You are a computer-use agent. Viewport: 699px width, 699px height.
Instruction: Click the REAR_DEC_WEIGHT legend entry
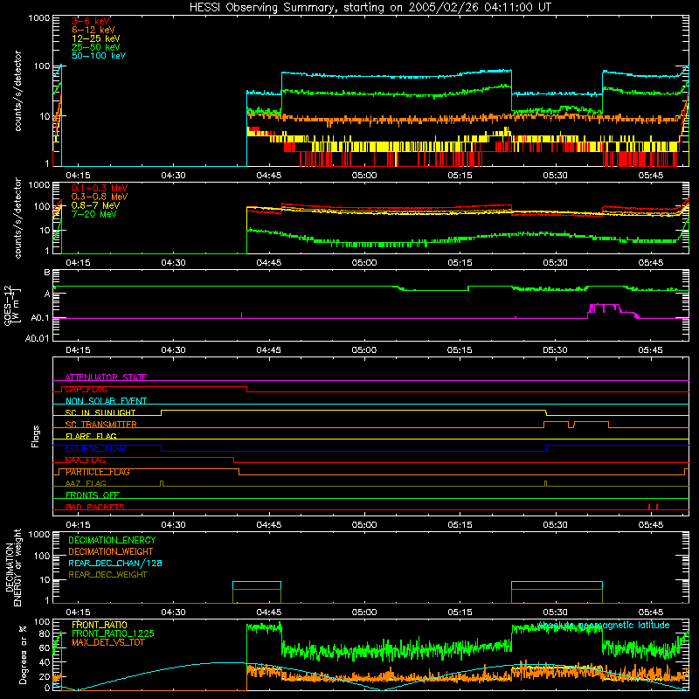point(107,575)
